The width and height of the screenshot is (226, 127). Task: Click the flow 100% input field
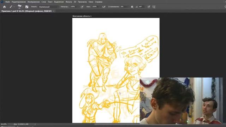(x=95, y=7)
